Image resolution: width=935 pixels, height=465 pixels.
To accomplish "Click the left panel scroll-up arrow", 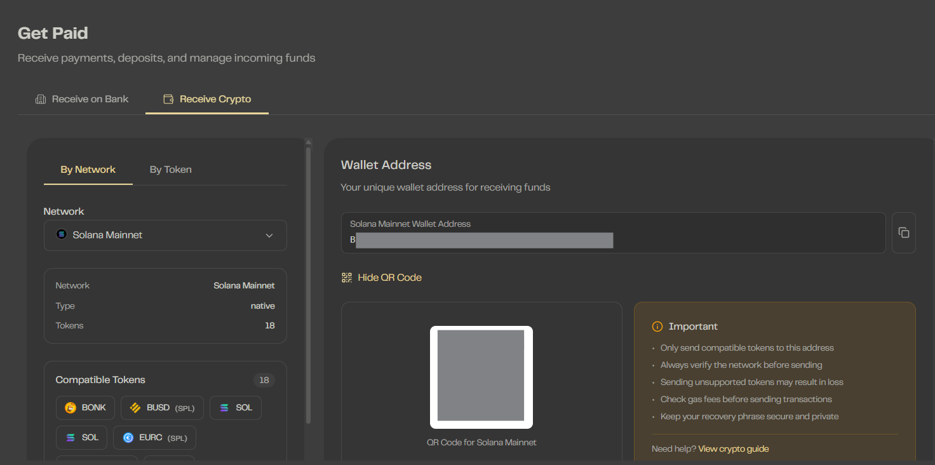I will pos(308,142).
